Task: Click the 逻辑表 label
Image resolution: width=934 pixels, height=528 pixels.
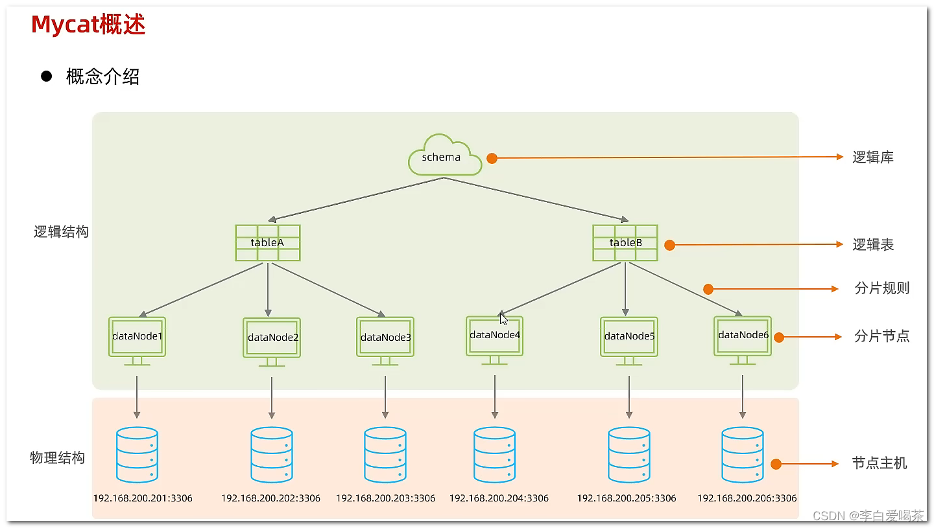Action: pos(873,245)
